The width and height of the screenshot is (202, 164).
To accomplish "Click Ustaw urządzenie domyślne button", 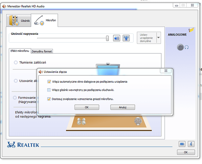I will tap(146, 38).
